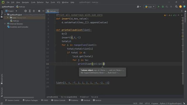Open Notifications bell in right sidebar

coord(185,11)
